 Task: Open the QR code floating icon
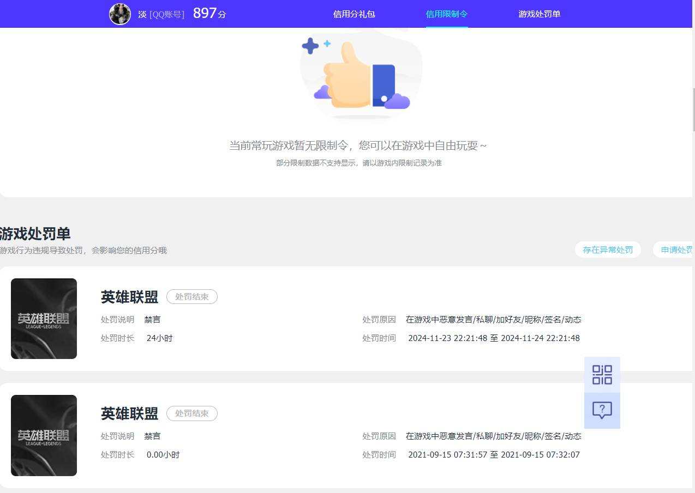602,375
